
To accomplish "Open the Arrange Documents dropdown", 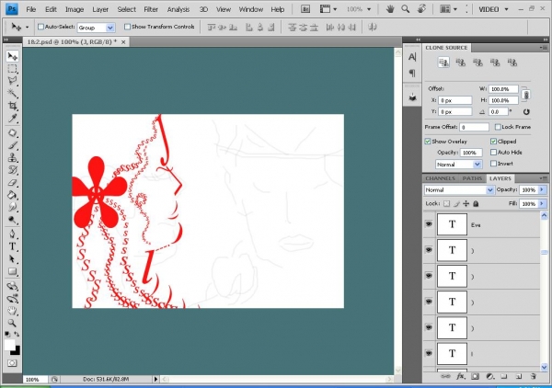I will [448, 9].
